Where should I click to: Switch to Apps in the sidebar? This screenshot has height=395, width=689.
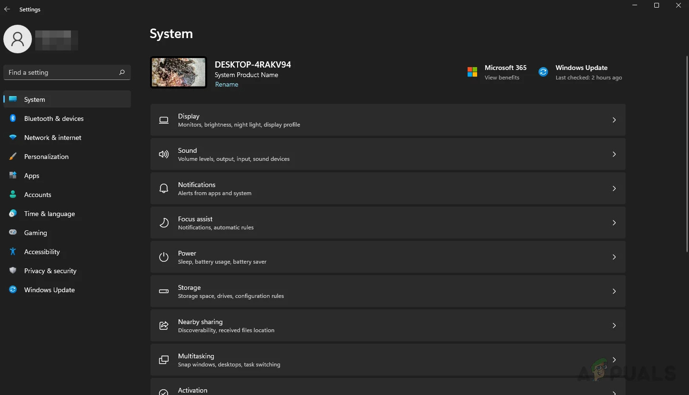point(31,175)
